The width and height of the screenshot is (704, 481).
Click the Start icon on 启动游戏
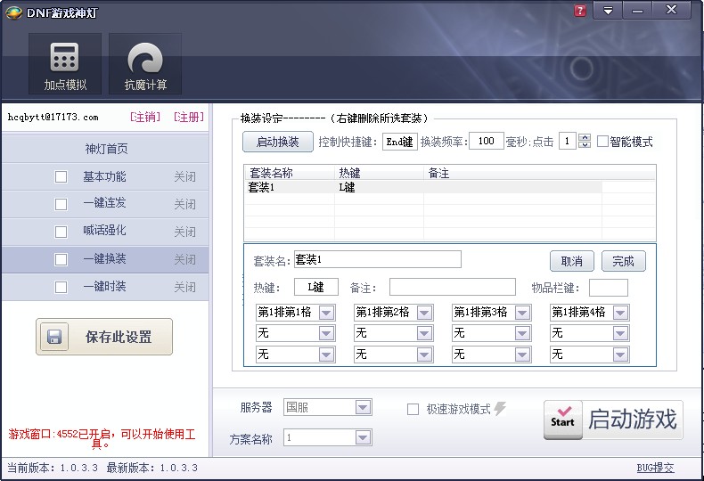tap(562, 420)
